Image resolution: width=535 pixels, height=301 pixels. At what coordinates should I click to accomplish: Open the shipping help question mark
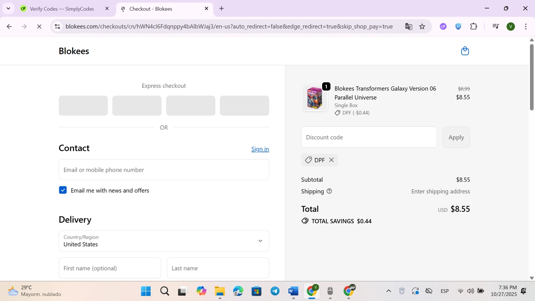[329, 192]
